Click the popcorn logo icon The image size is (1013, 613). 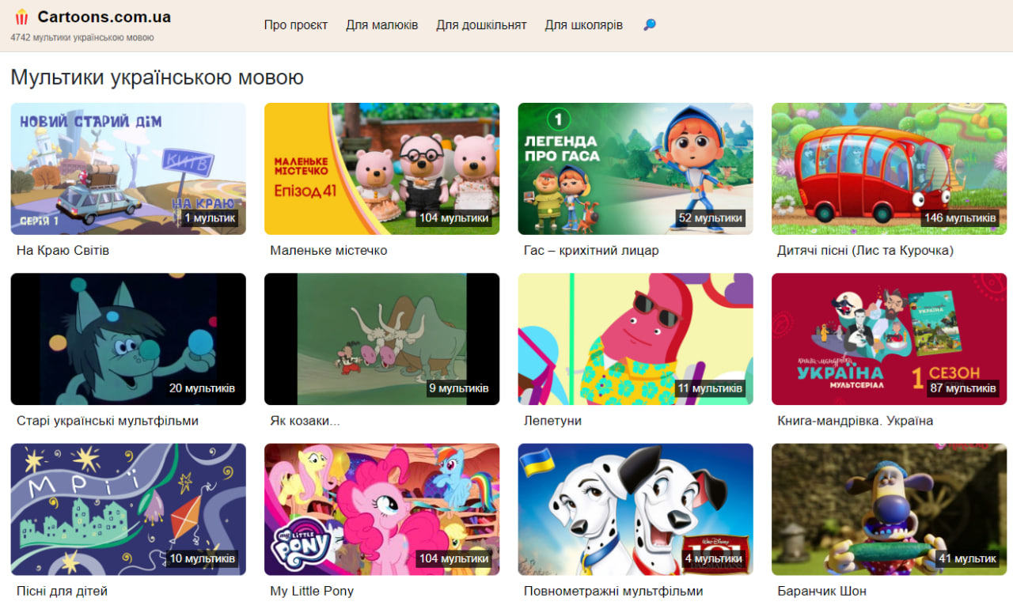tap(21, 17)
